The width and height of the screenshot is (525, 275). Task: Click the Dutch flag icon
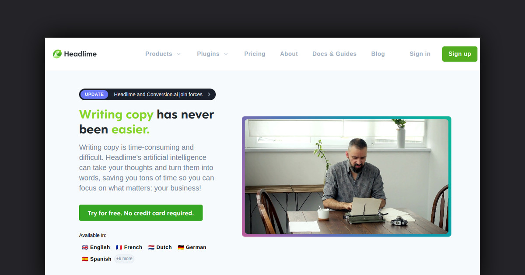pyautogui.click(x=151, y=247)
